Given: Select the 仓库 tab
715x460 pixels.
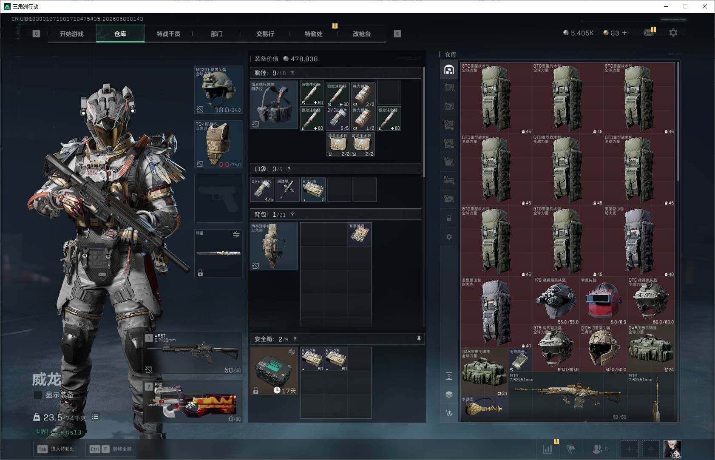Looking at the screenshot, I should click(120, 34).
